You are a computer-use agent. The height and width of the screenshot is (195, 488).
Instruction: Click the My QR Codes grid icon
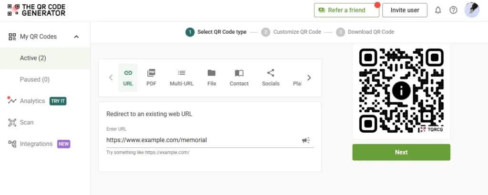point(12,37)
